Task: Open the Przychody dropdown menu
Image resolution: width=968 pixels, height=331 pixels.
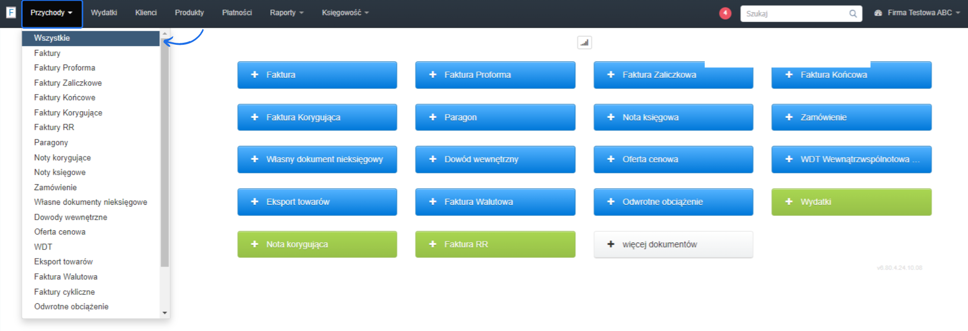Action: 51,13
